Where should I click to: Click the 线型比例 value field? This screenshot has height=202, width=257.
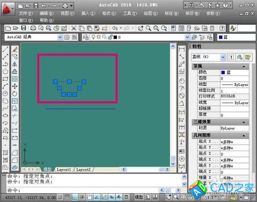pyautogui.click(x=234, y=91)
